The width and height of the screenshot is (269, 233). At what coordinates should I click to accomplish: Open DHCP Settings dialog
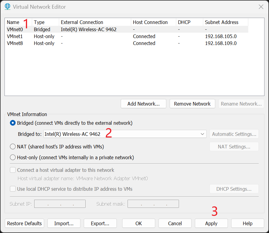(234, 189)
